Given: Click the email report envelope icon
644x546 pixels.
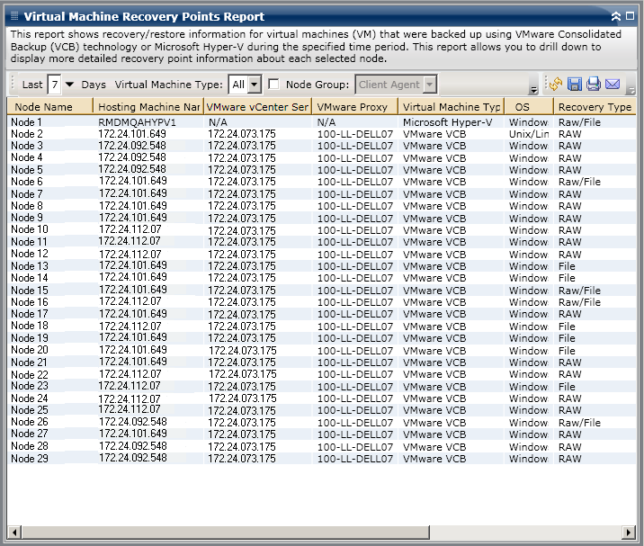Looking at the screenshot, I should [613, 85].
